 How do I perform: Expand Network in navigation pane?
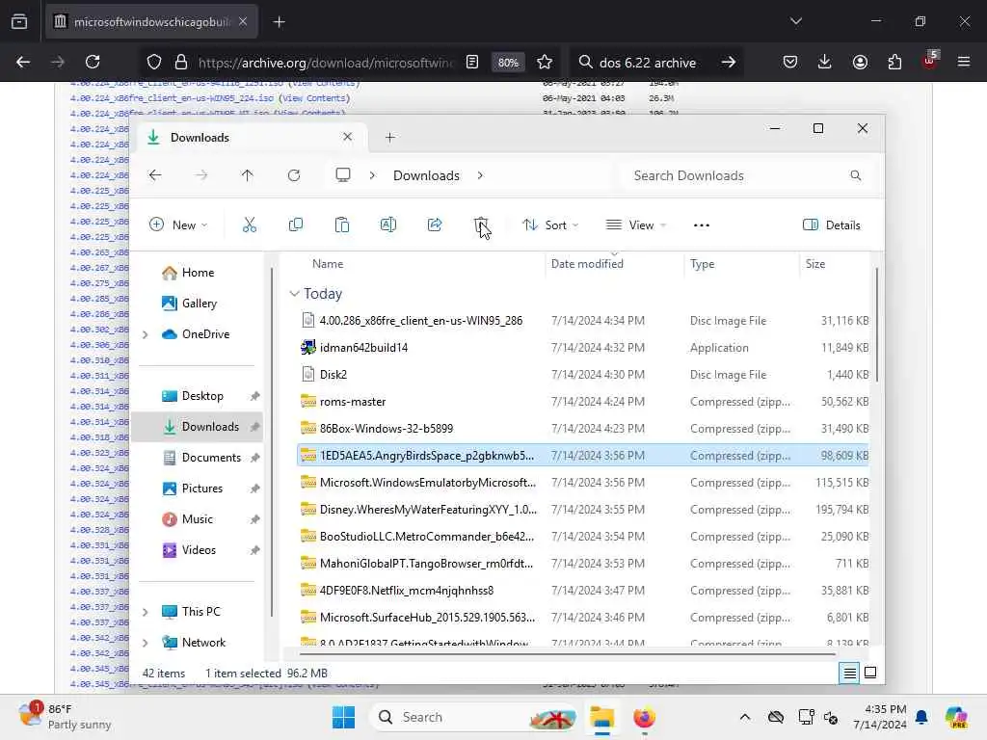click(146, 643)
